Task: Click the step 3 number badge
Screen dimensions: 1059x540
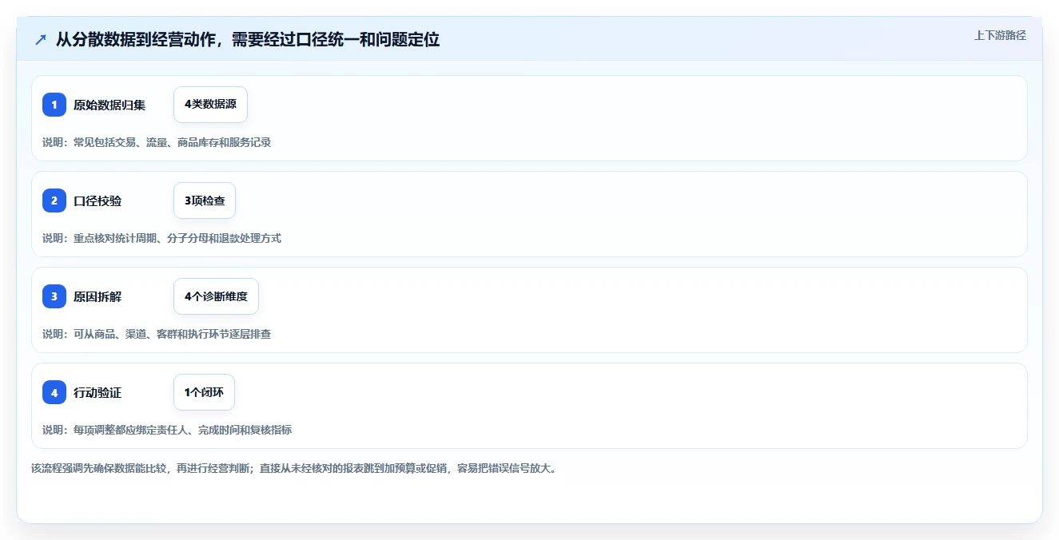Action: point(54,296)
